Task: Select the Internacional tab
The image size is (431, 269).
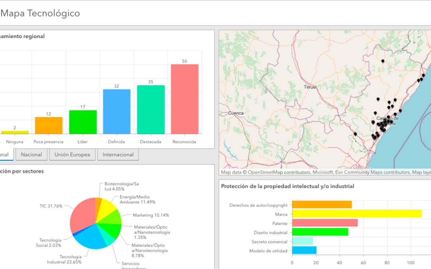Action: 118,155
